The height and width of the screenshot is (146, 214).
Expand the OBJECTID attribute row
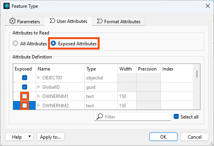pyautogui.click(x=38, y=77)
